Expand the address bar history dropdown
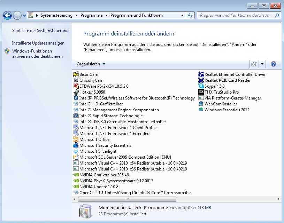Viewport: 284px width, 223px height. click(x=182, y=15)
